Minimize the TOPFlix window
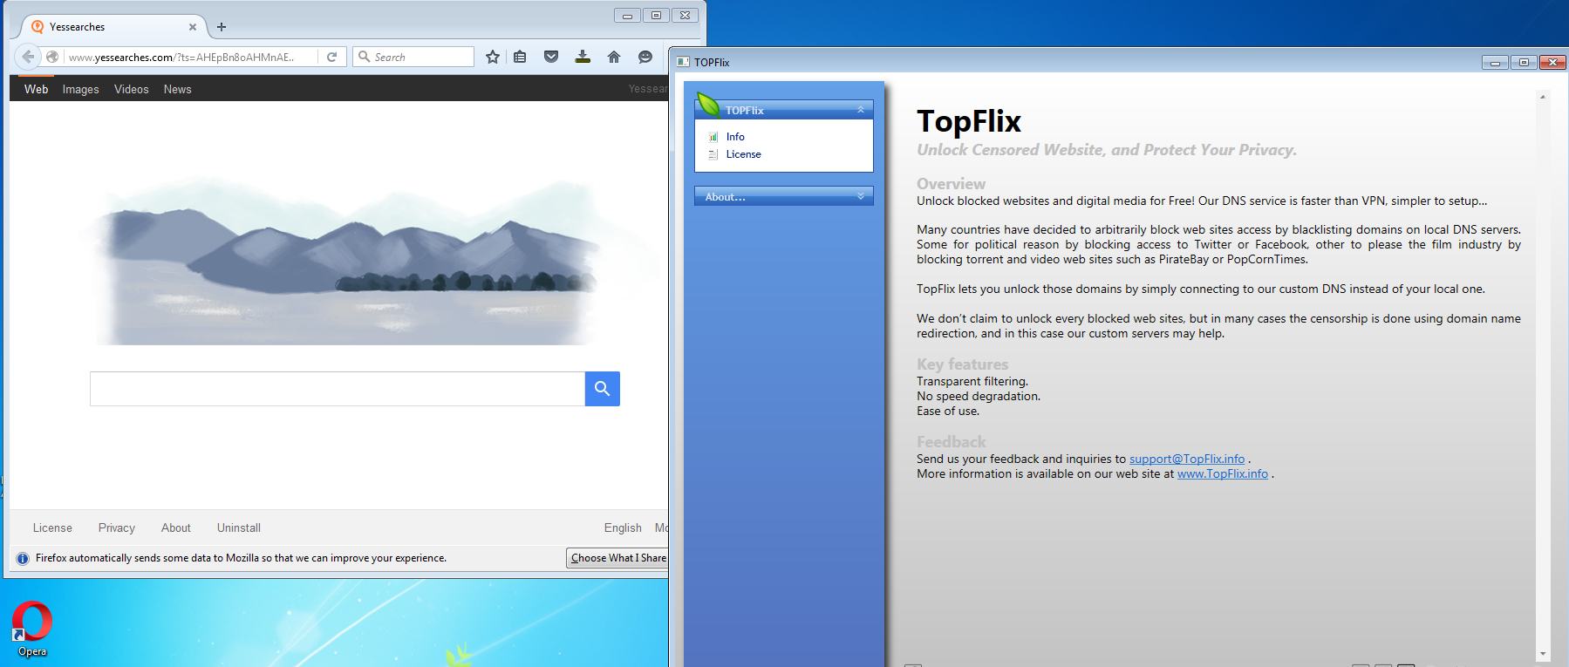 coord(1495,62)
